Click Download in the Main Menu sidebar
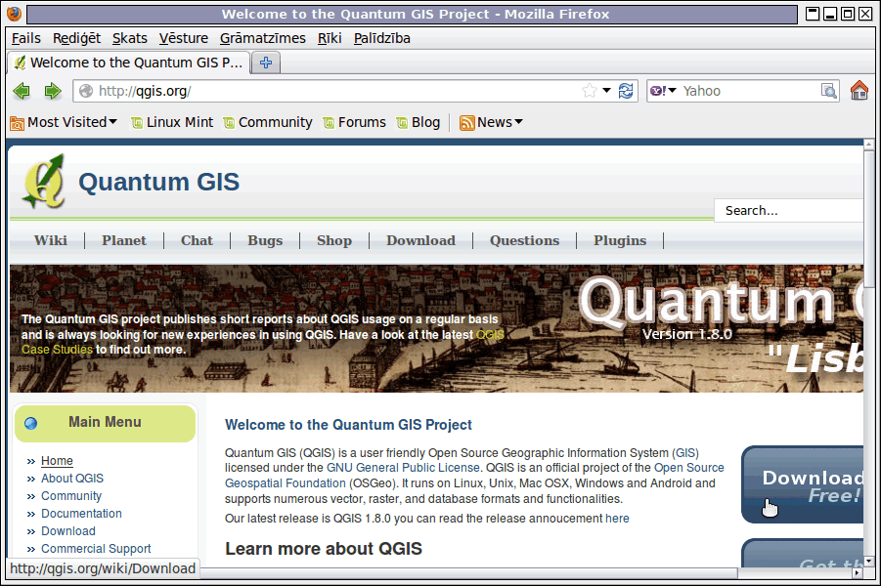 (x=68, y=531)
